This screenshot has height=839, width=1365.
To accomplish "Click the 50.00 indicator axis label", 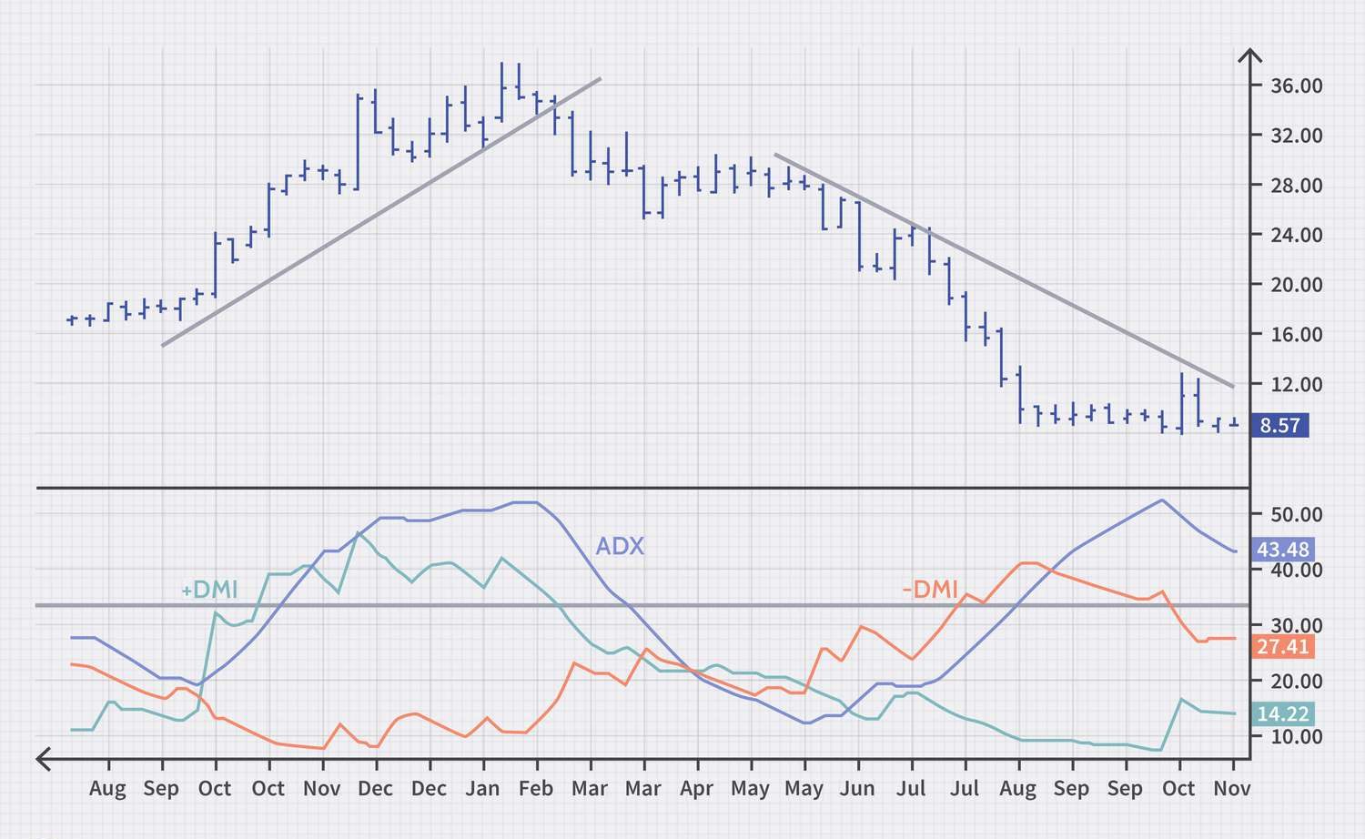I will (x=1297, y=514).
